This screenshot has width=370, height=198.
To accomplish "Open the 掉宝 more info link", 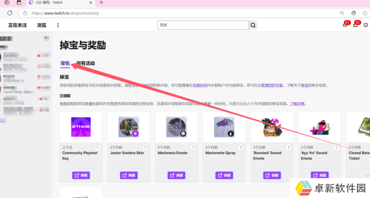I will coord(304,85).
